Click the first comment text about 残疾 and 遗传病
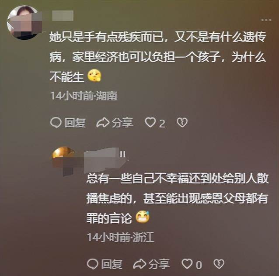Viewport: 279px width, 276px height. point(158,57)
